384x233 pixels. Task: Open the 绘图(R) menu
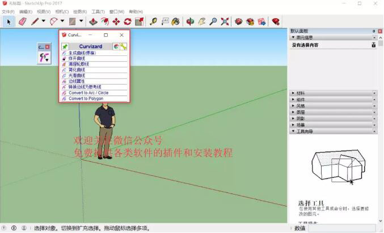pyautogui.click(x=80, y=11)
